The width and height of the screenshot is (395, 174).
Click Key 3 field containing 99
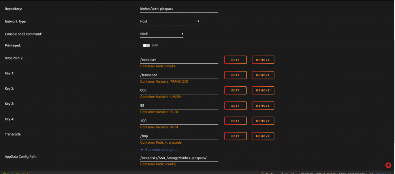tap(179, 106)
